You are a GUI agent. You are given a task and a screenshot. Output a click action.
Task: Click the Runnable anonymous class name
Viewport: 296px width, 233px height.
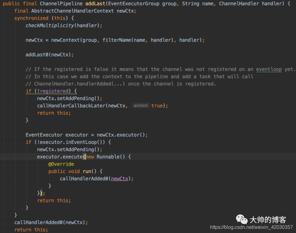pyautogui.click(x=108, y=157)
